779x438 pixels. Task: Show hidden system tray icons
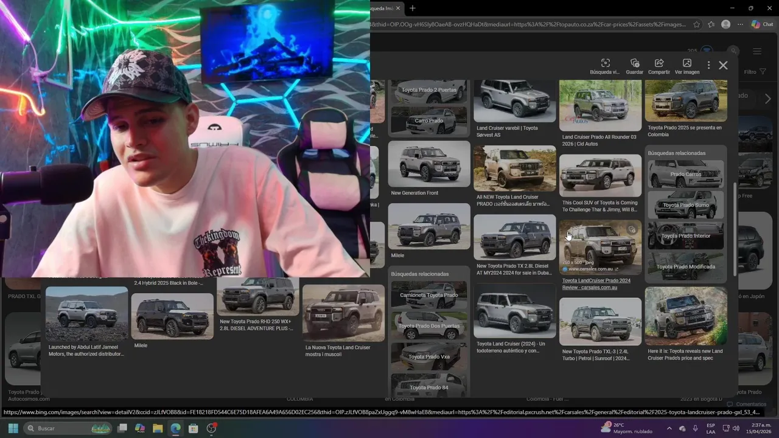pyautogui.click(x=669, y=428)
